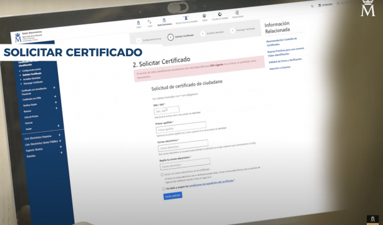
Task: Expand Trámites plus sign
Action: 62,152
